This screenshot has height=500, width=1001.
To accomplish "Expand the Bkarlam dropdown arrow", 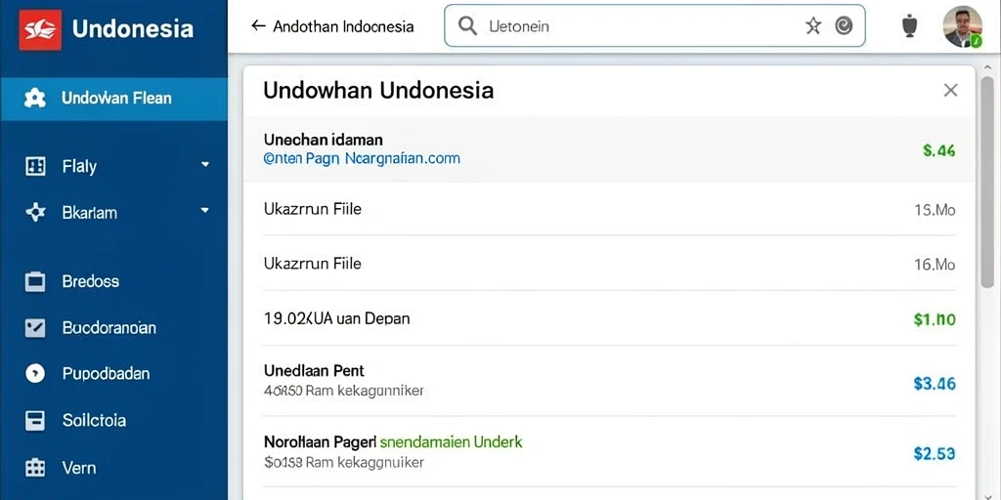I will tap(205, 209).
